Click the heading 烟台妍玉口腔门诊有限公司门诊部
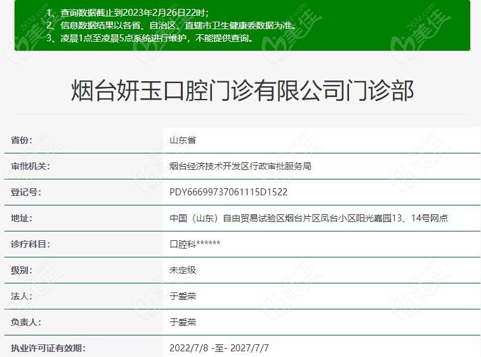The height and width of the screenshot is (357, 481). click(242, 91)
